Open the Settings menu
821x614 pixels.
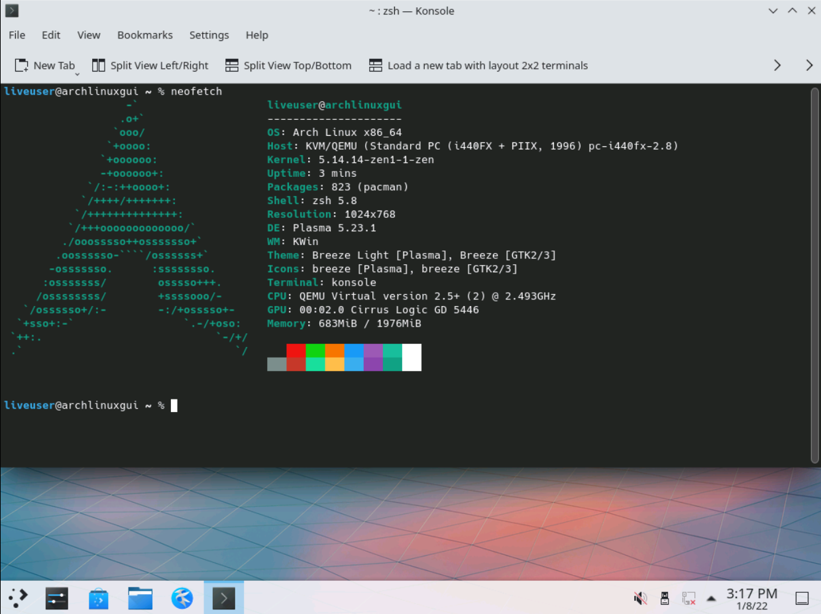click(x=209, y=35)
